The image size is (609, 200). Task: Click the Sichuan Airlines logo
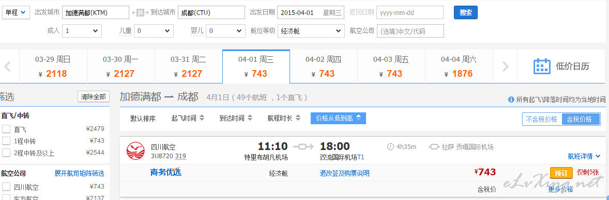point(135,151)
